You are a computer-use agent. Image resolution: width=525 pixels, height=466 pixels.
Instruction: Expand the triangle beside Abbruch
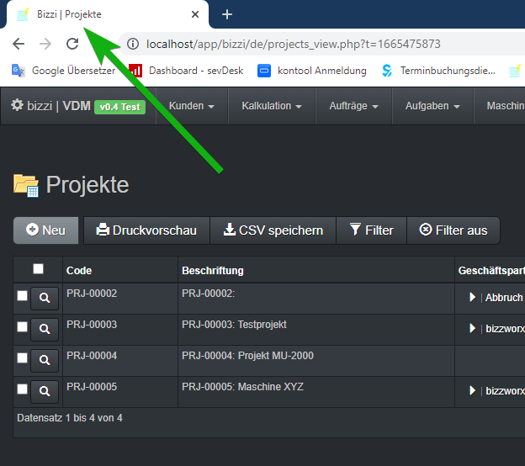pos(473,297)
